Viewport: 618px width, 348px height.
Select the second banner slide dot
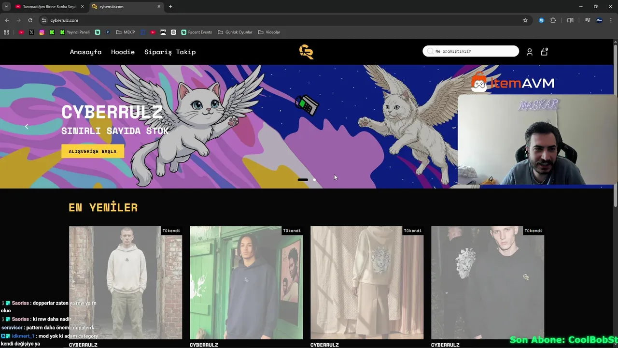click(x=314, y=180)
